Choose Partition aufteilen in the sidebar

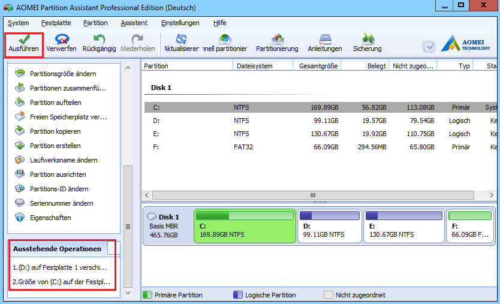click(56, 103)
